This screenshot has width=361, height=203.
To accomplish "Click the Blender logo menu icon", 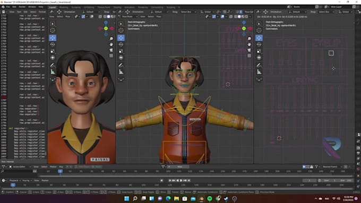I will [x=4, y=7].
